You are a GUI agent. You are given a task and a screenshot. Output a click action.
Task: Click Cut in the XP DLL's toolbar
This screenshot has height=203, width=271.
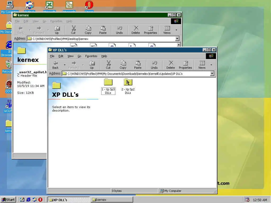pos(108,65)
